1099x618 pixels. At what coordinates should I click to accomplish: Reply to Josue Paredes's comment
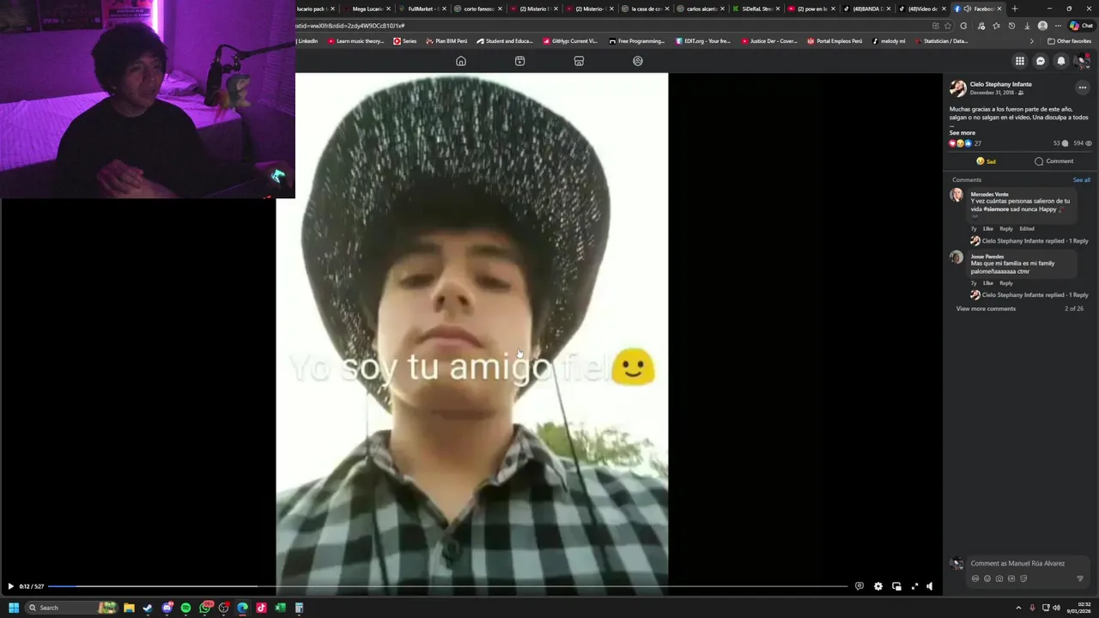tap(1005, 283)
